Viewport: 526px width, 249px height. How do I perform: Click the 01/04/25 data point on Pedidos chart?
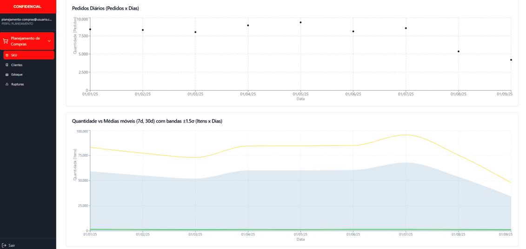[x=248, y=26]
